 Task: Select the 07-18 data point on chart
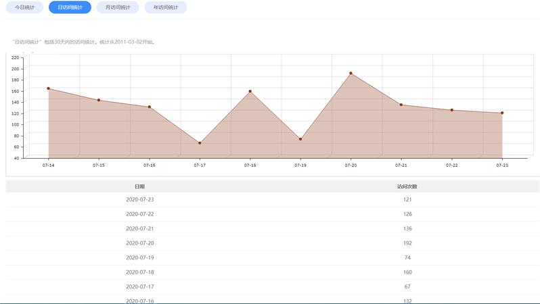(x=250, y=91)
